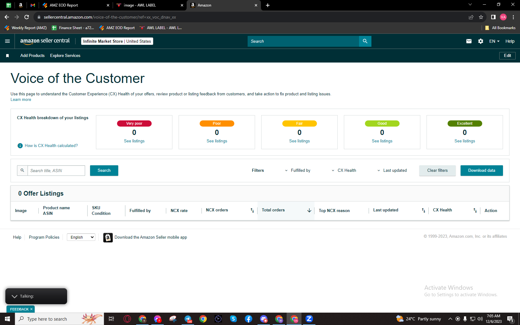This screenshot has width=520, height=325.
Task: See listings under Good
Action: pyautogui.click(x=382, y=141)
